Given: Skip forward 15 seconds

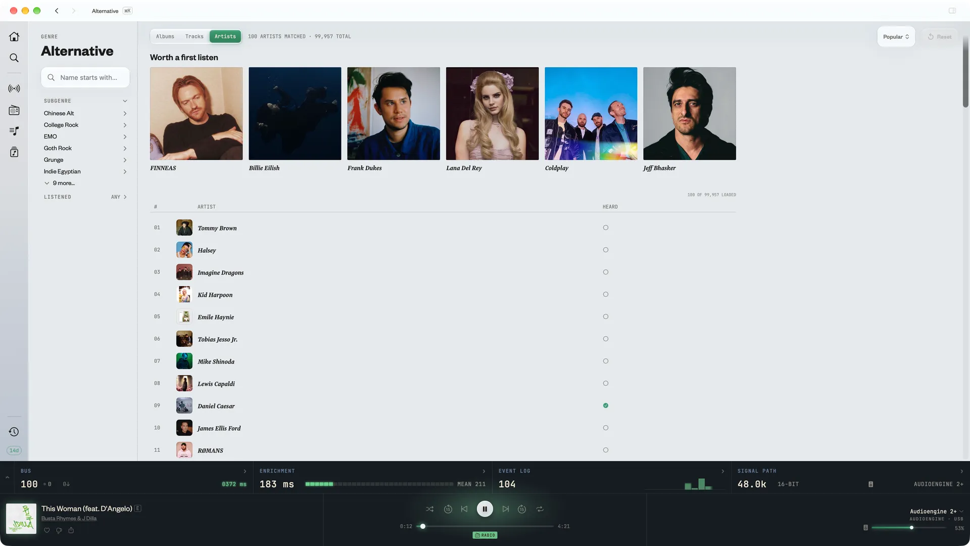Looking at the screenshot, I should pos(522,509).
